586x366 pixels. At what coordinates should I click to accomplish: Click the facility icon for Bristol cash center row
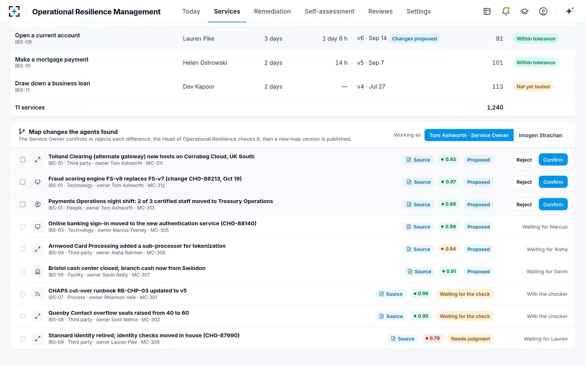[x=37, y=272]
